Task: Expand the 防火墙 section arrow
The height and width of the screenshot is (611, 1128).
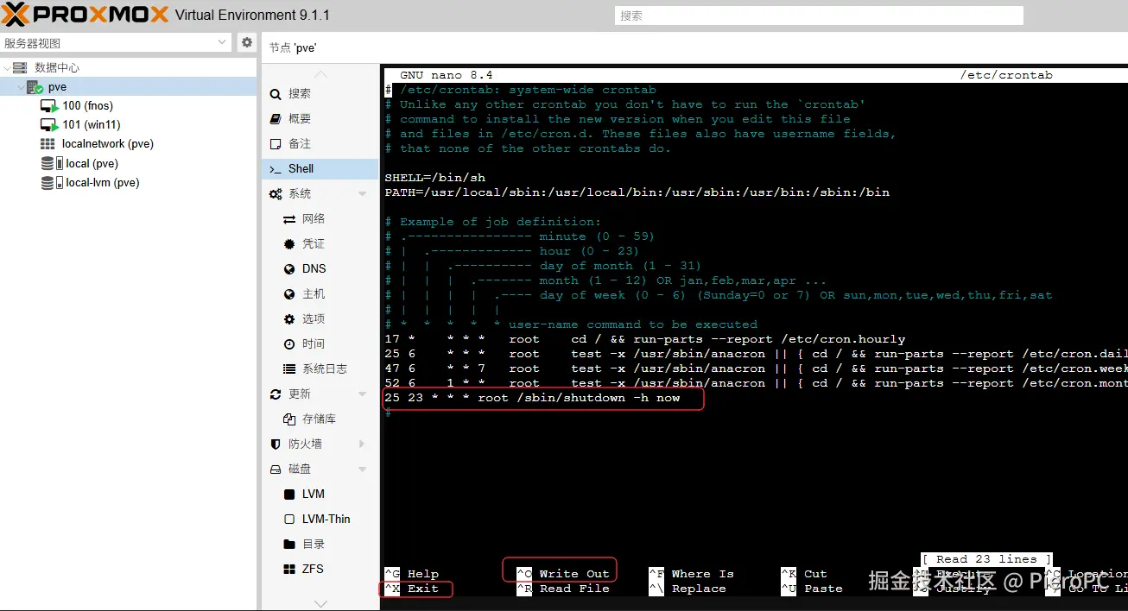Action: tap(362, 444)
